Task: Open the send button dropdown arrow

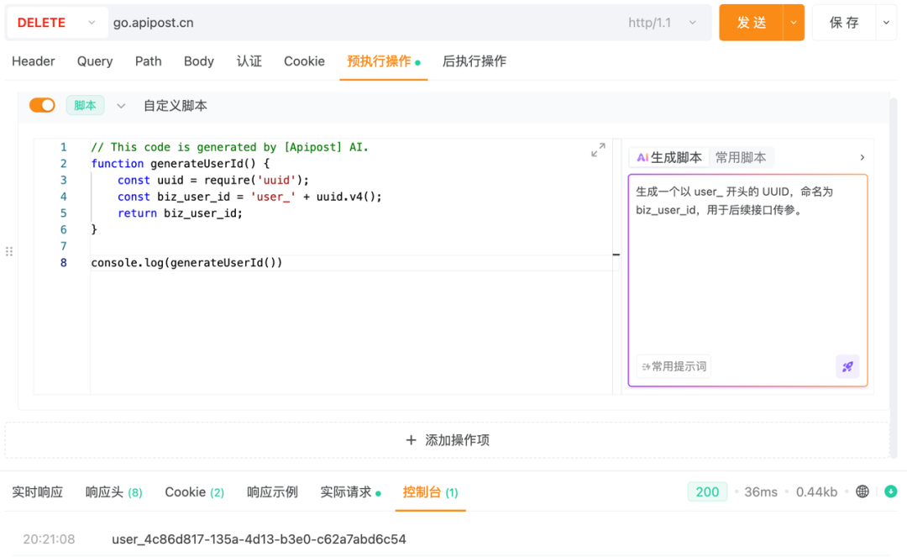Action: point(794,23)
